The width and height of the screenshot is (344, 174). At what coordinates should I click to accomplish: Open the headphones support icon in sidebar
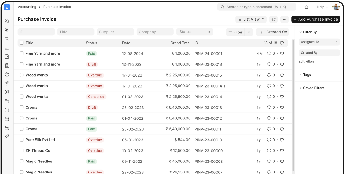click(7, 110)
